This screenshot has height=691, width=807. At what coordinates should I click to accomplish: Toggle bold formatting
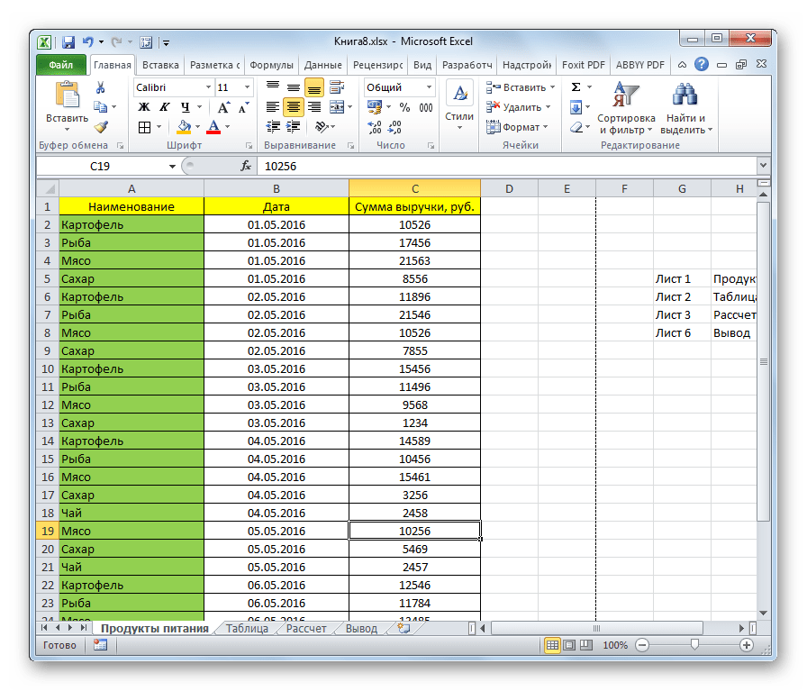click(143, 107)
